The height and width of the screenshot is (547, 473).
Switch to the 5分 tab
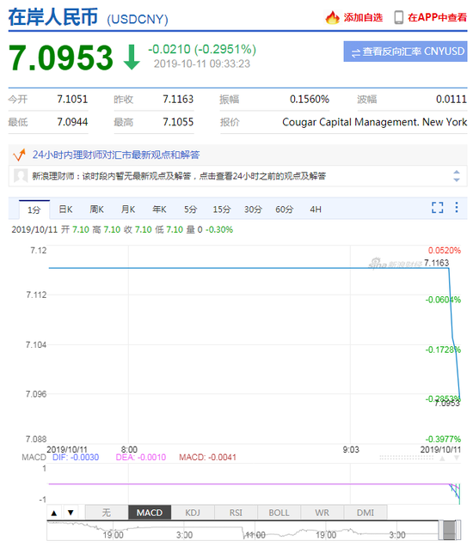[x=190, y=210]
